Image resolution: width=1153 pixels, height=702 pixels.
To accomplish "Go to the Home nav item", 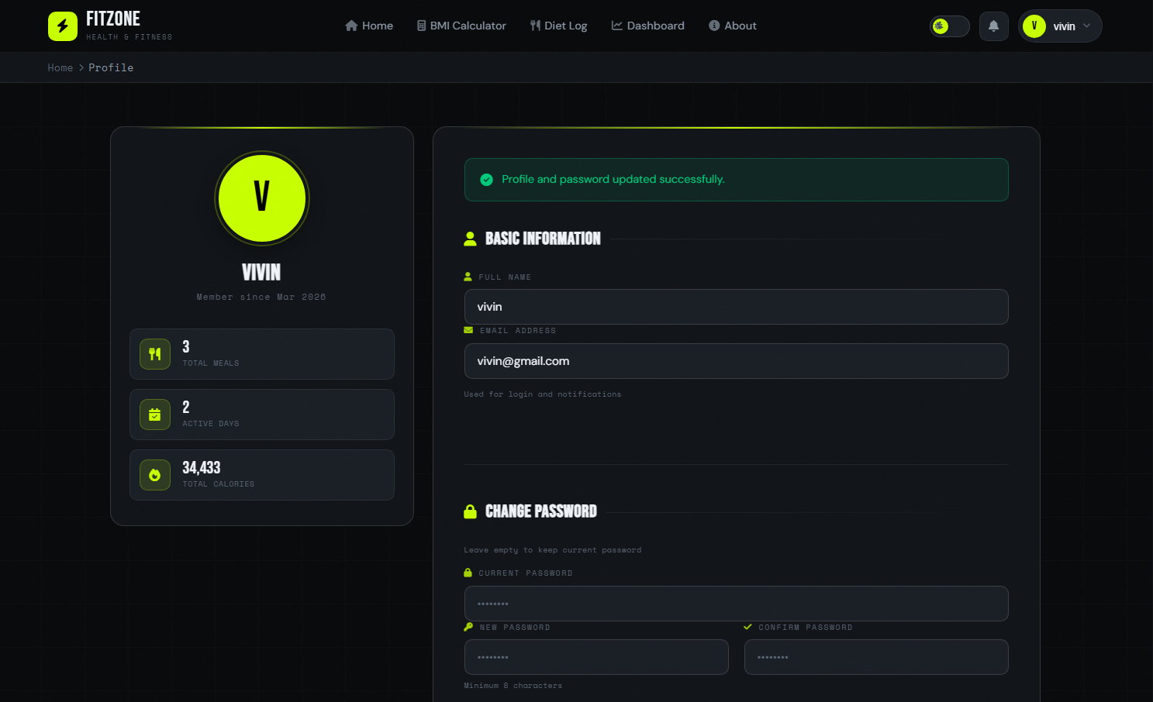I will point(369,26).
